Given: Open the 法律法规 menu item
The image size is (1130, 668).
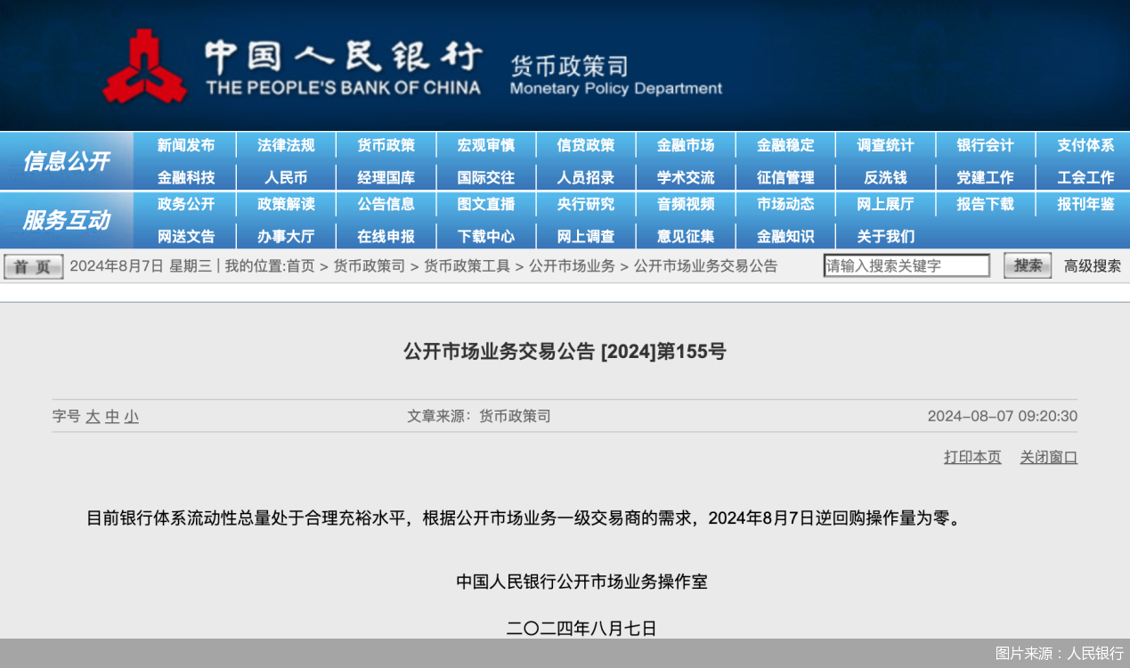Looking at the screenshot, I should [286, 145].
